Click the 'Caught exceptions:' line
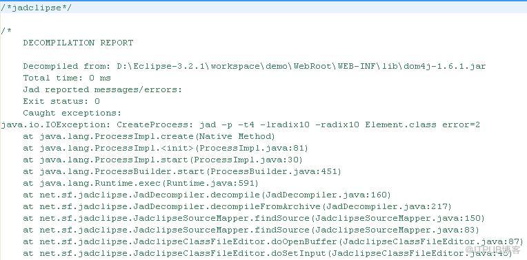 tap(72, 113)
